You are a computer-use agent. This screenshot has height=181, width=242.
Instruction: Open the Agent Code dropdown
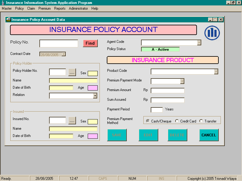point(199,43)
